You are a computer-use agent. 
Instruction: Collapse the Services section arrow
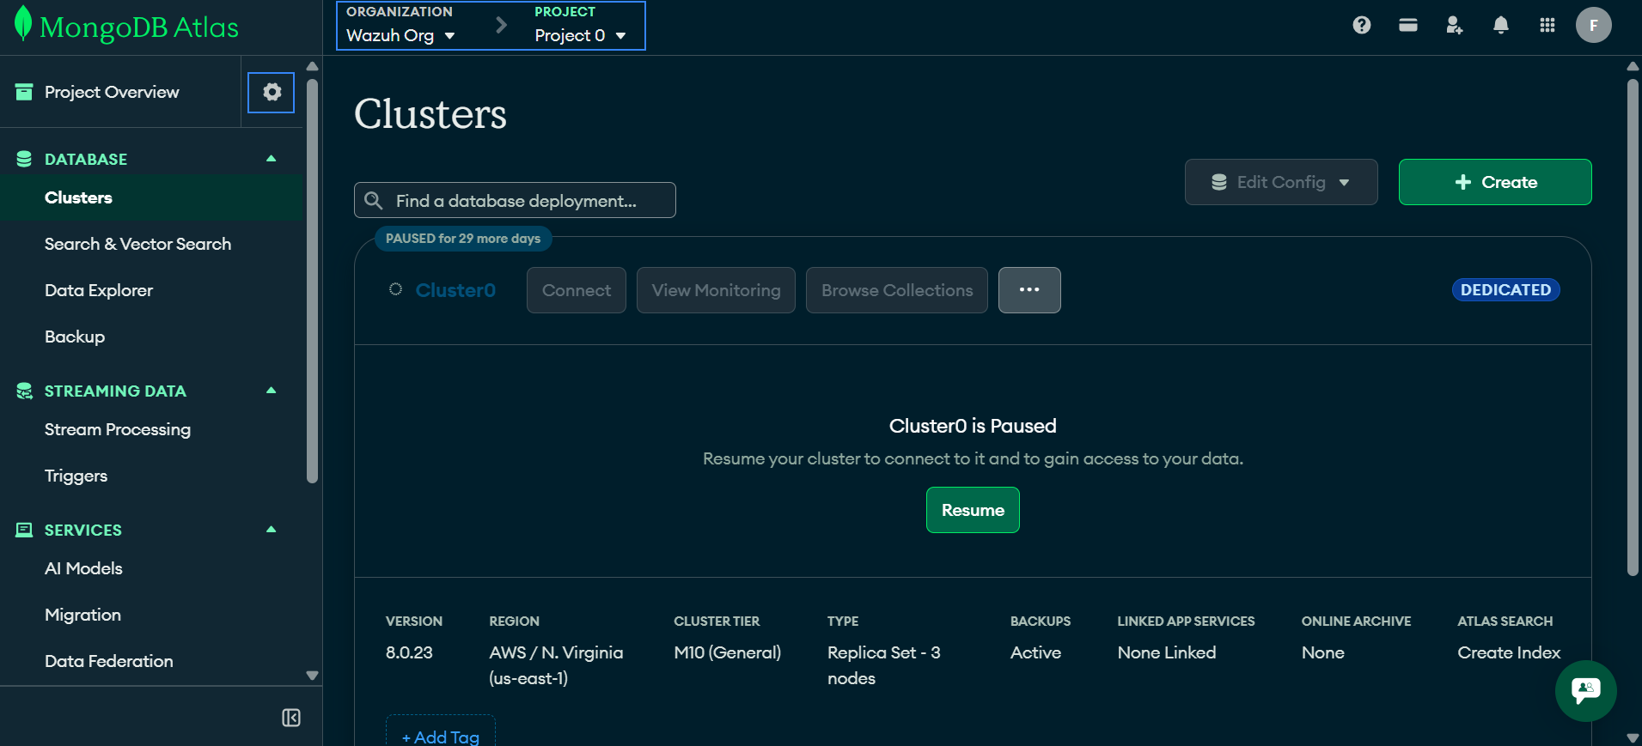click(272, 530)
